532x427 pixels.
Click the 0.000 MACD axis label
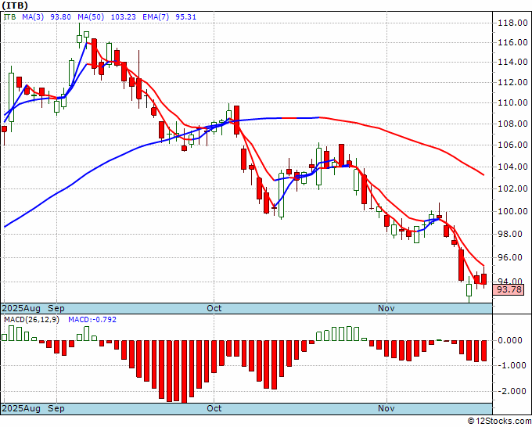(511, 340)
